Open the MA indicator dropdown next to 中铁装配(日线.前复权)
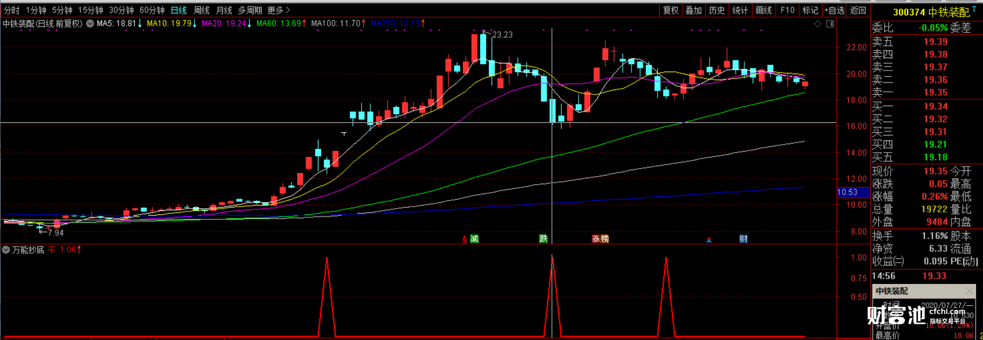Image resolution: width=983 pixels, height=340 pixels. [90, 23]
